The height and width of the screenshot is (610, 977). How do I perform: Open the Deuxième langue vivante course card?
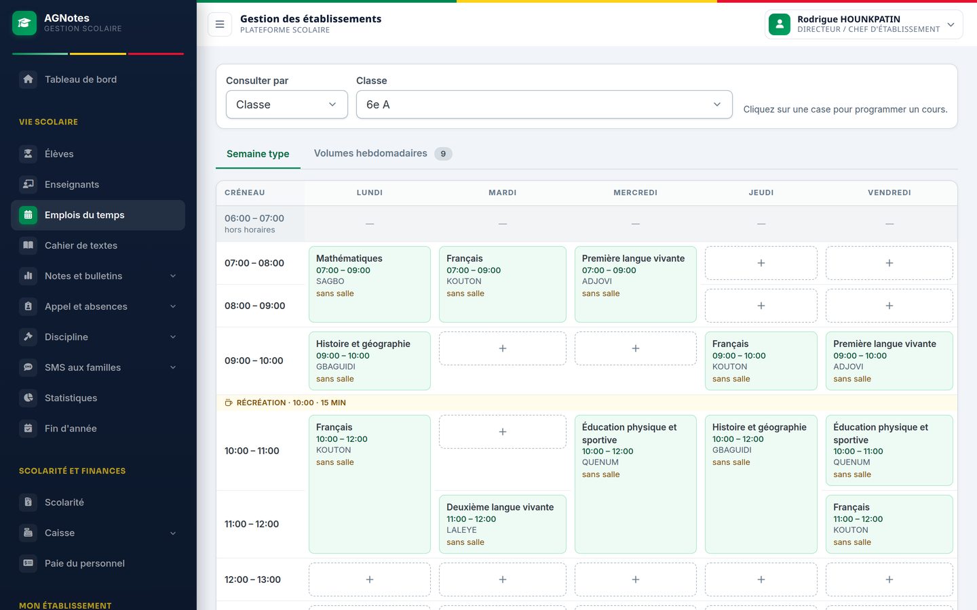tap(503, 525)
